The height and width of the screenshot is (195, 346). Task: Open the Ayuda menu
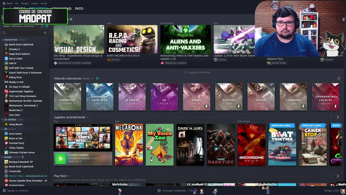[x=44, y=3]
